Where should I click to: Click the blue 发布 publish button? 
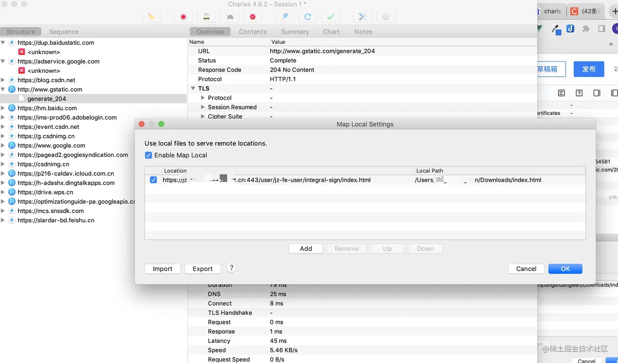(589, 69)
